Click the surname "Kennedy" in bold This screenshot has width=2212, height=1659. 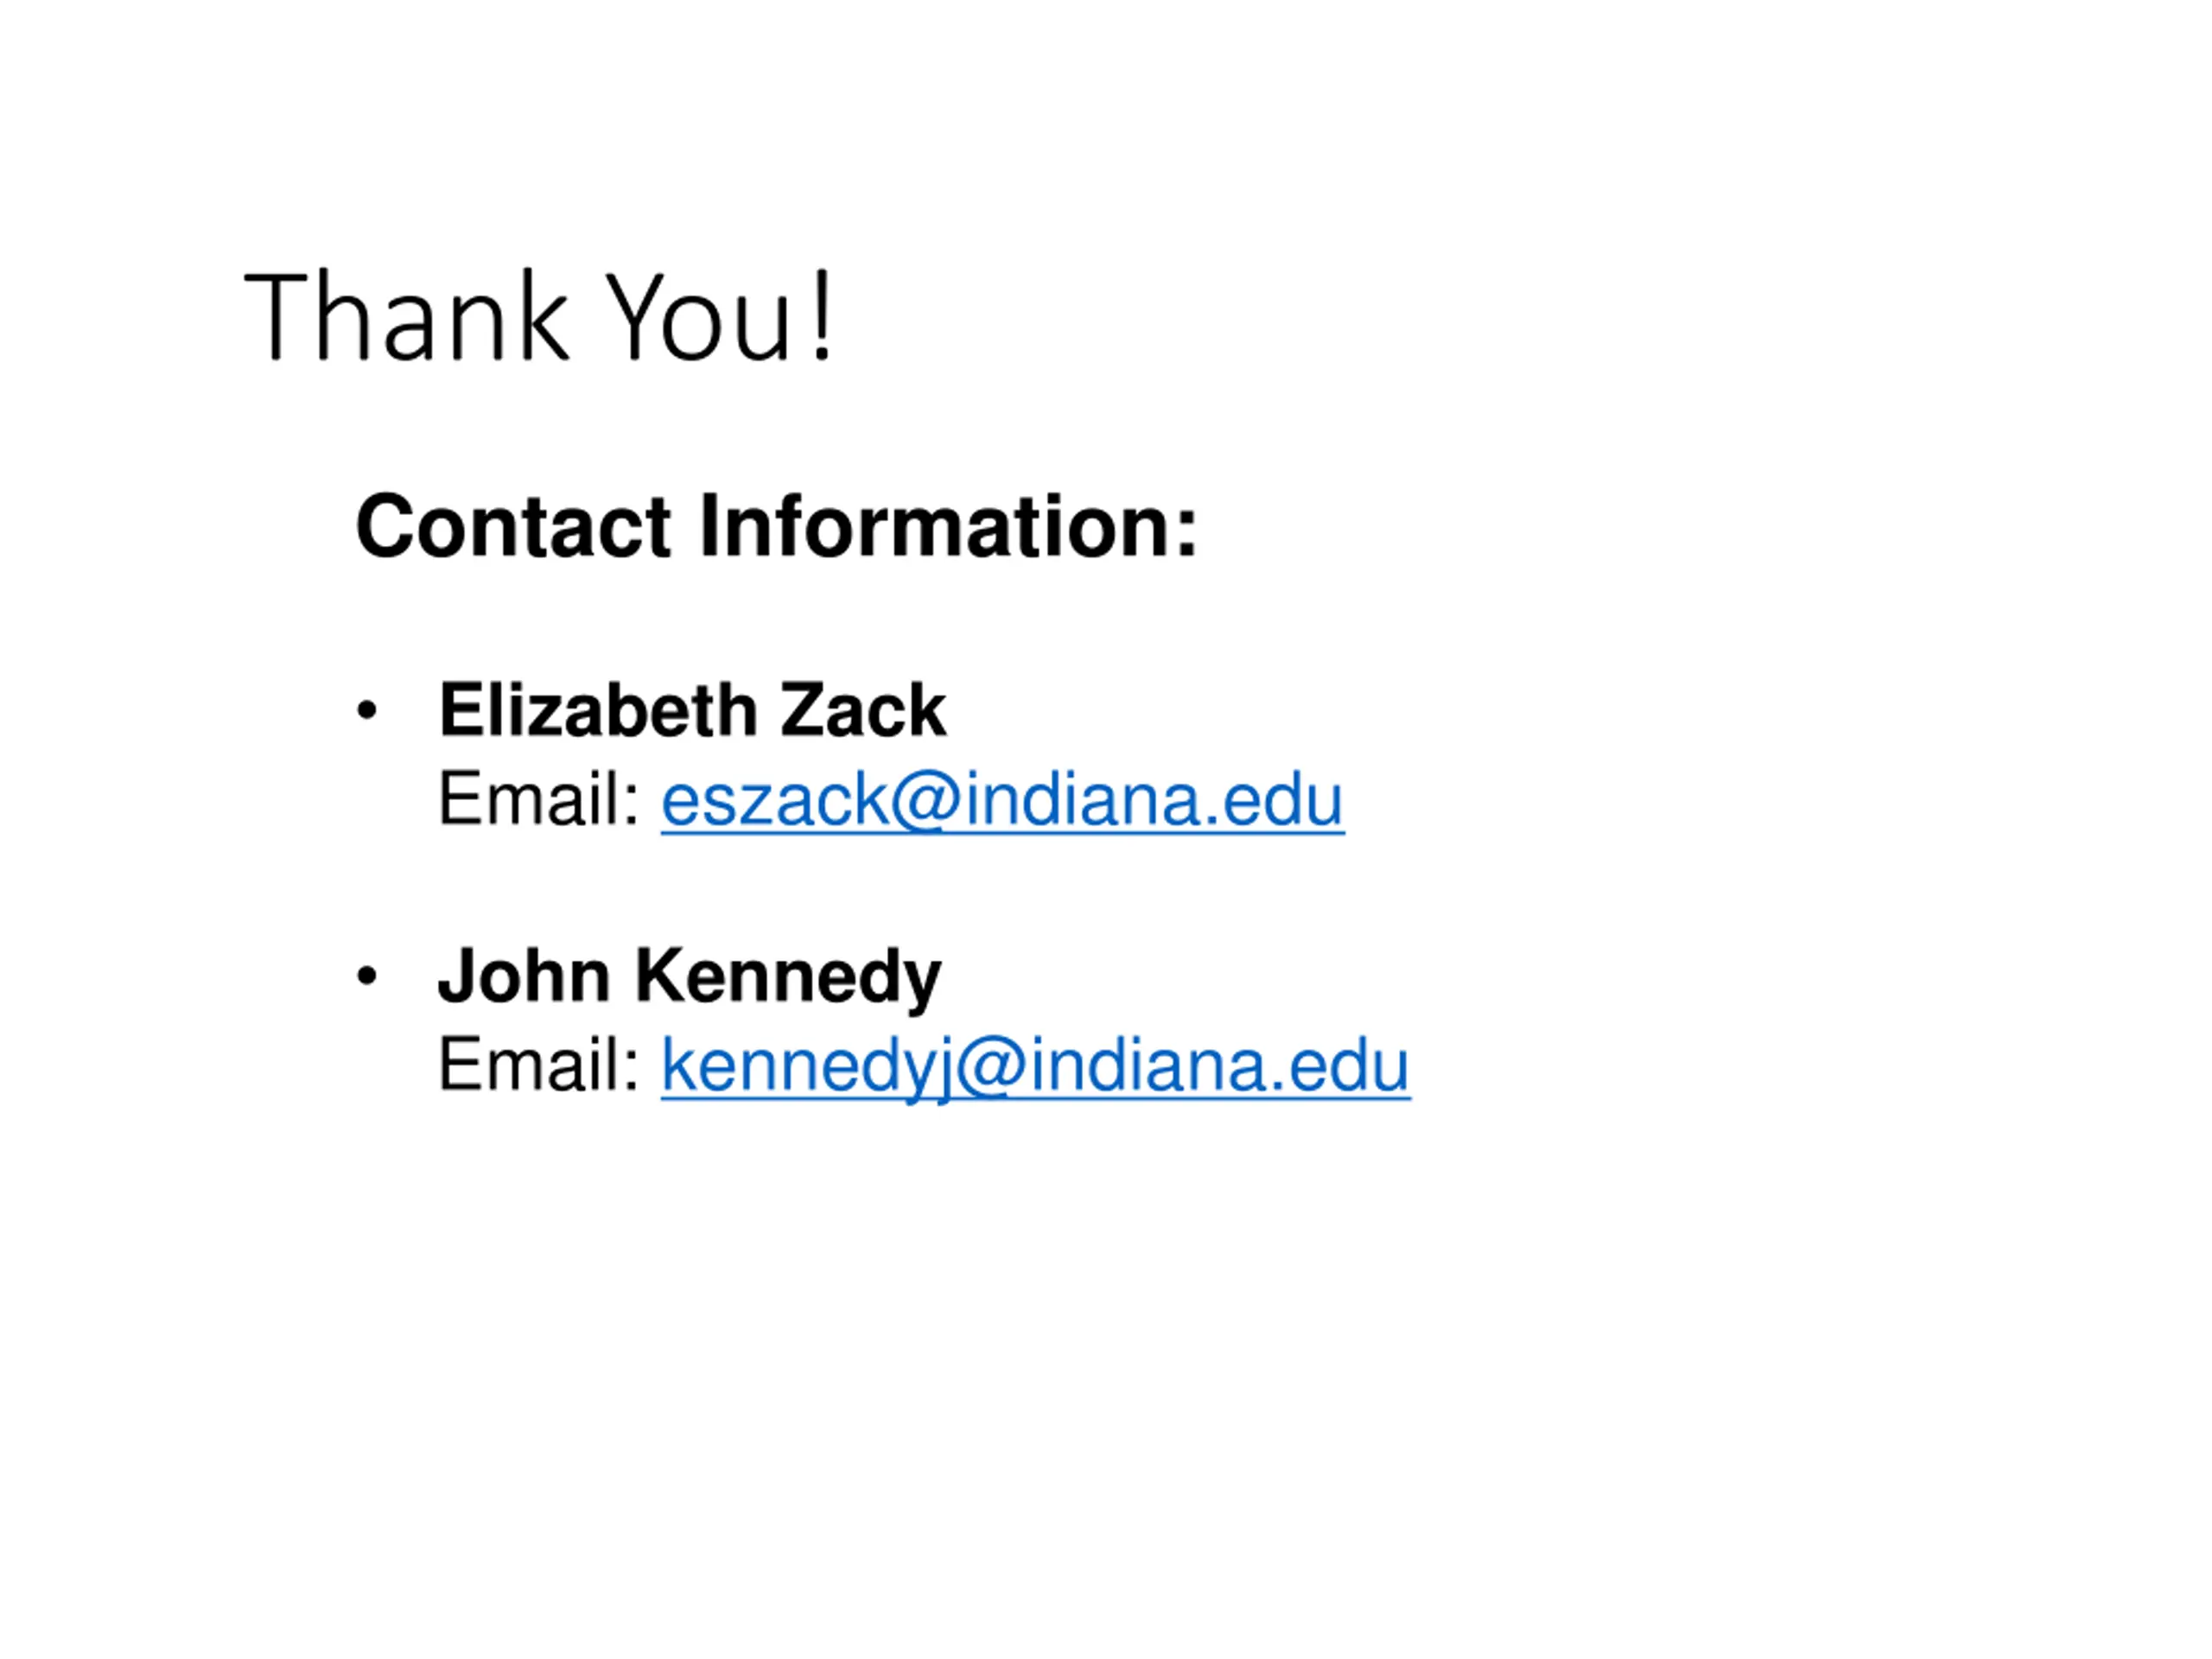pyautogui.click(x=788, y=978)
